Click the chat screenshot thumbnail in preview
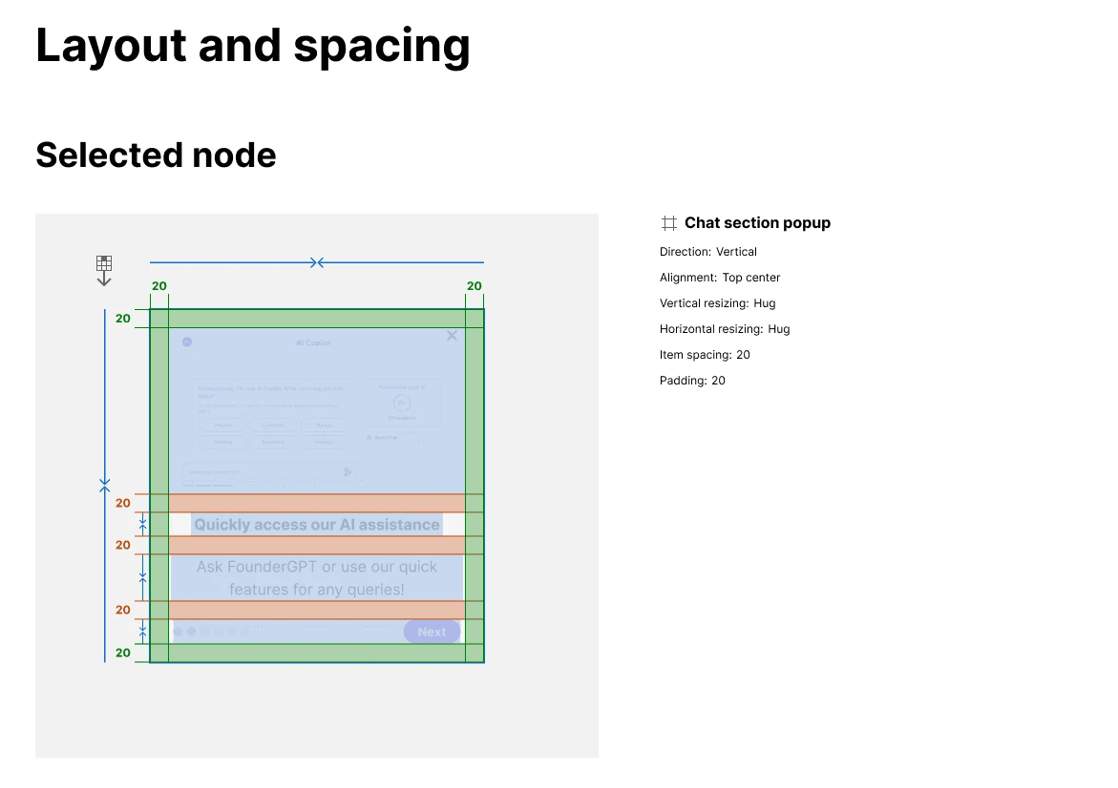1118x788 pixels. tap(317, 410)
